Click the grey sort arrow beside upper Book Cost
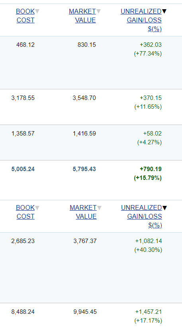This screenshot has height=335, width=182. tap(37, 11)
